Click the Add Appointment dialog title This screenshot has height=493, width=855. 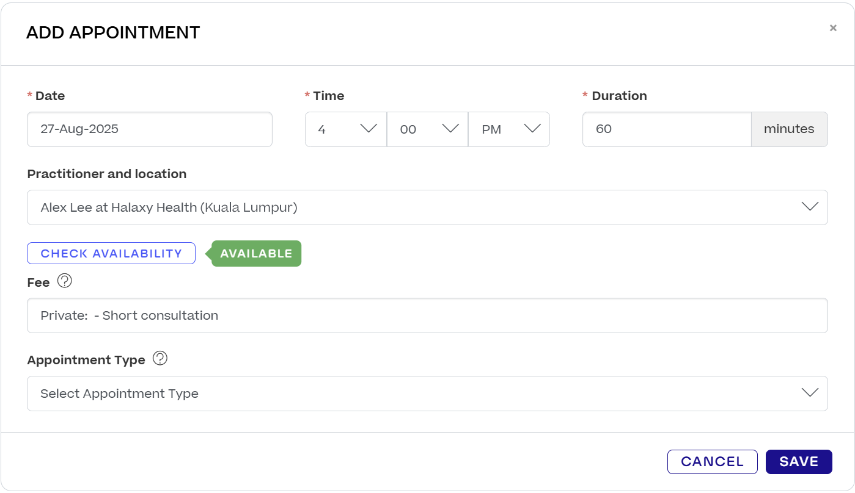113,32
